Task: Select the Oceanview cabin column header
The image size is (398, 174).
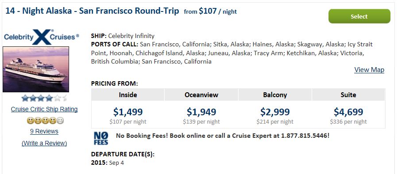Action: pyautogui.click(x=201, y=95)
